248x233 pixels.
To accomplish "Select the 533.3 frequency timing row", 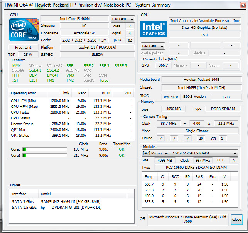I will 190,190.
